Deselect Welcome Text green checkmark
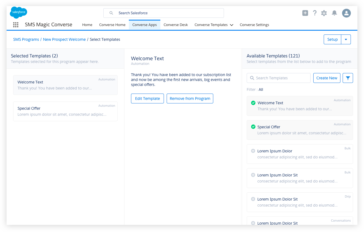This screenshot has height=232, width=364. click(x=253, y=103)
